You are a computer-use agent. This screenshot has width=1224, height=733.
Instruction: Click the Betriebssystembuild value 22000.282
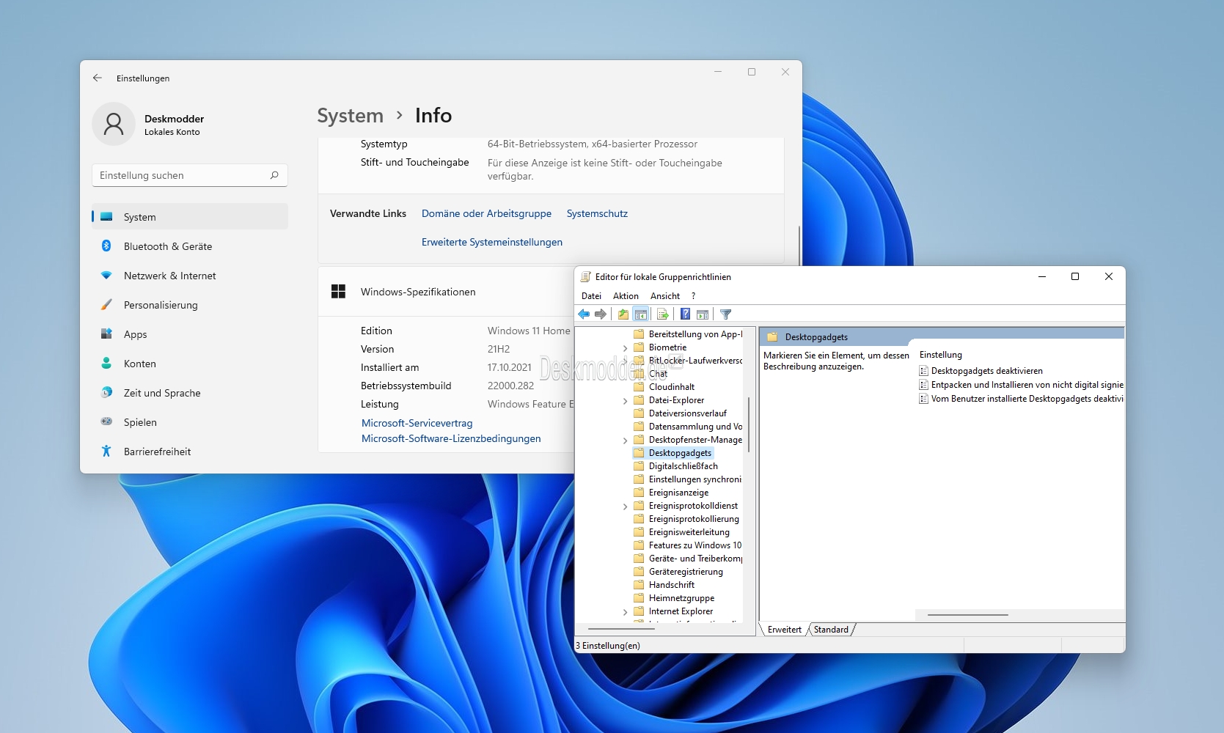510,386
